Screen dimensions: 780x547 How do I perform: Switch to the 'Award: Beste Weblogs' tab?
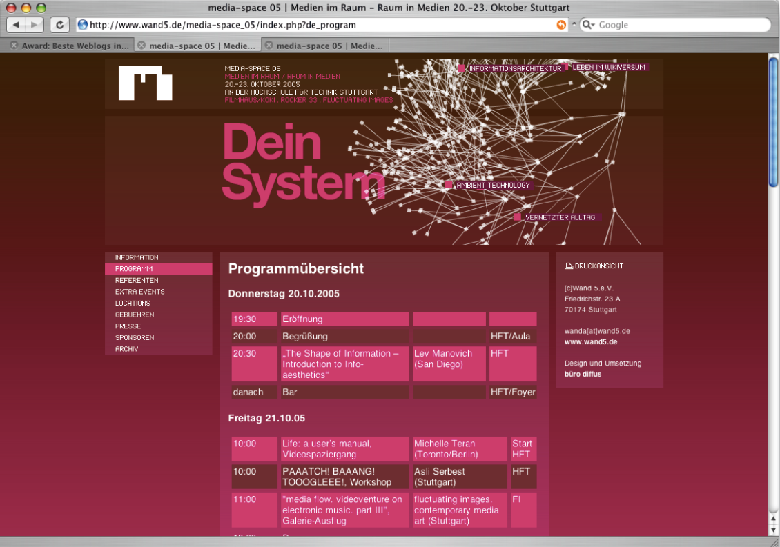coord(76,45)
